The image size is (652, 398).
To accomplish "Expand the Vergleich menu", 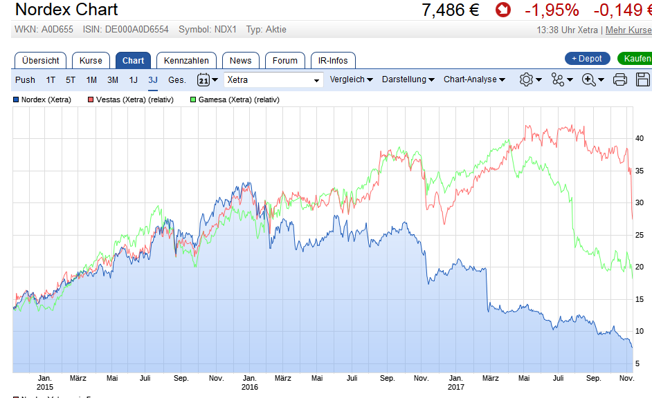I will (351, 79).
